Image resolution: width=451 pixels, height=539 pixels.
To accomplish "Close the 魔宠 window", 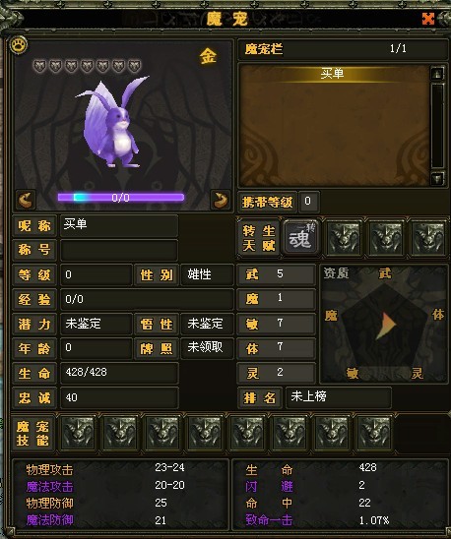I will tap(428, 19).
